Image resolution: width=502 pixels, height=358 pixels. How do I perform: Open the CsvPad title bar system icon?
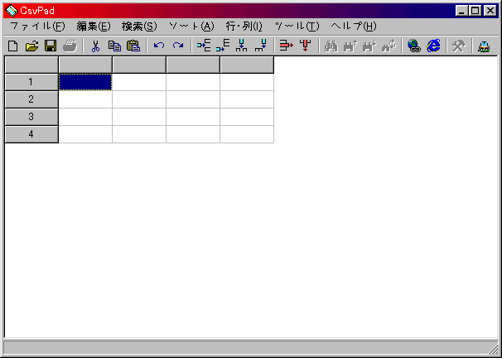click(12, 11)
